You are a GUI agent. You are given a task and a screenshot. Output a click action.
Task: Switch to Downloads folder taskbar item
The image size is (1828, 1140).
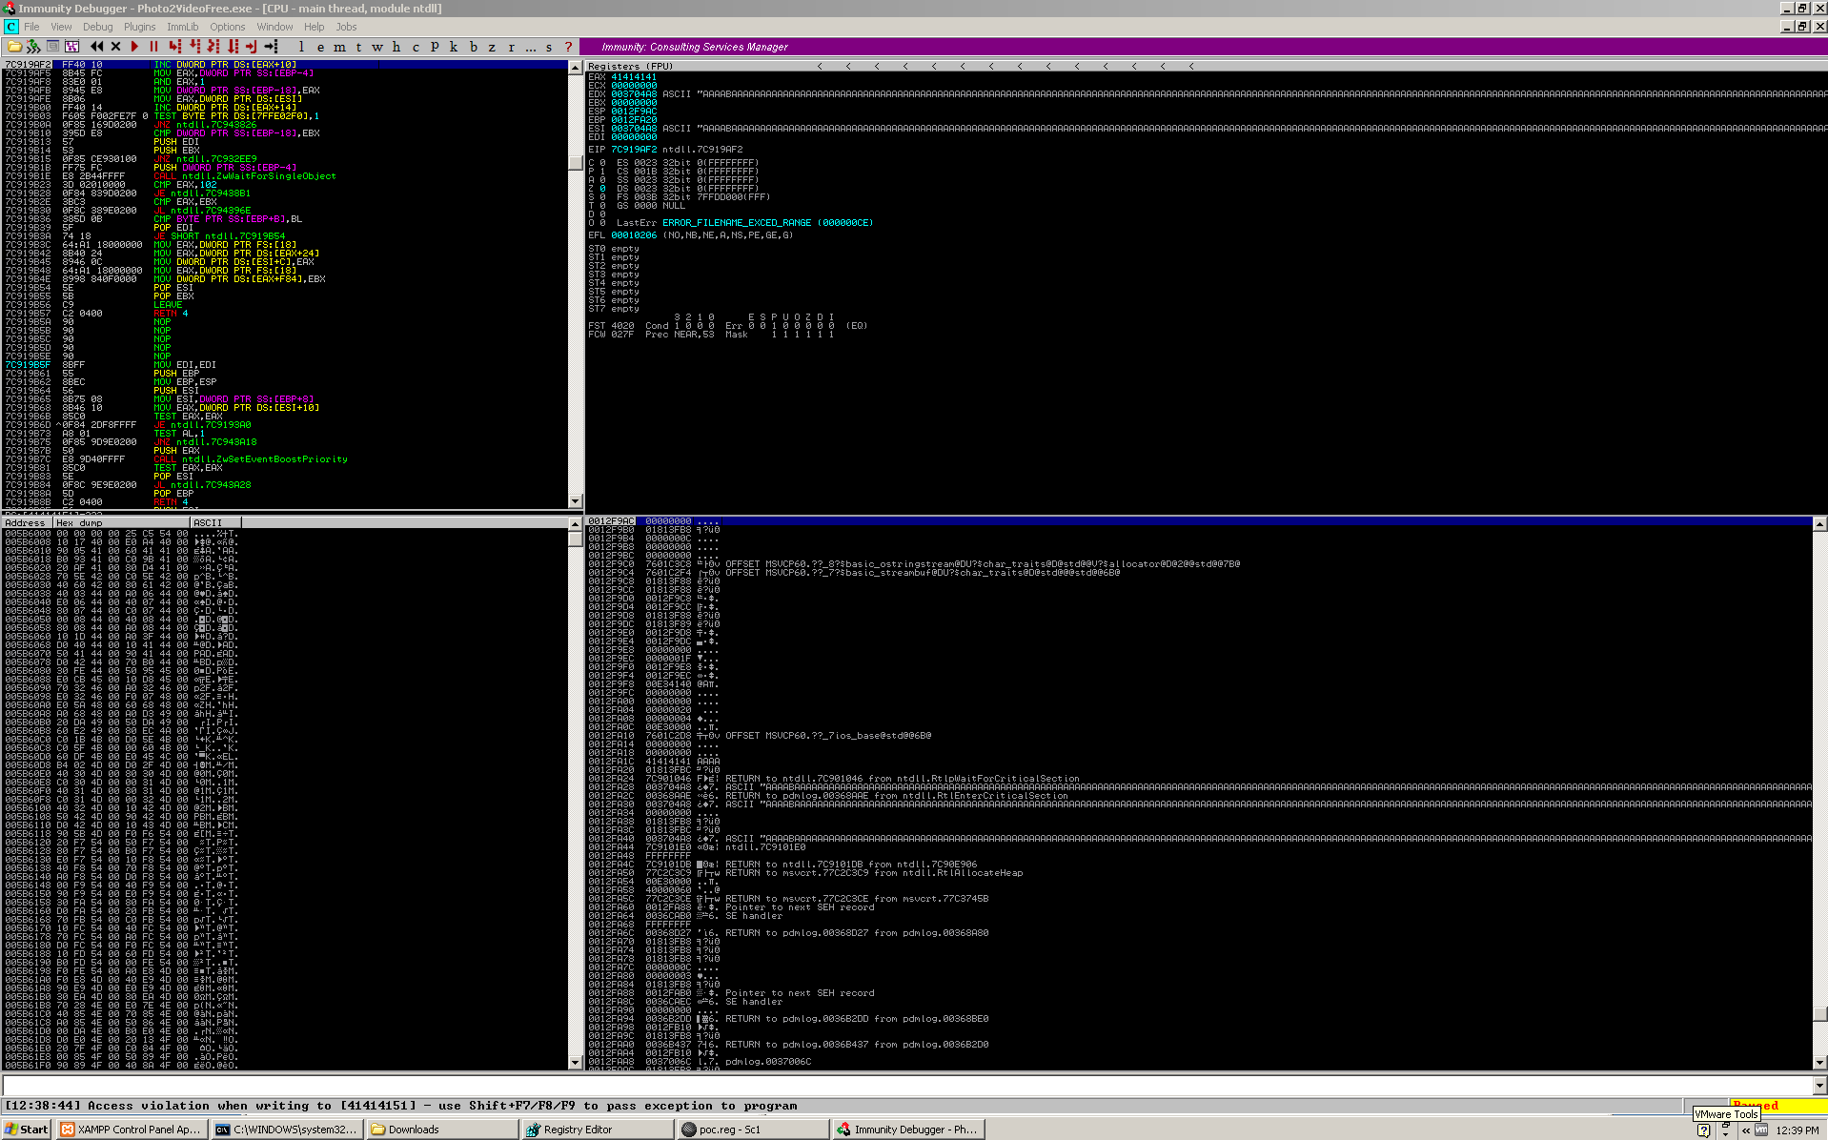pyautogui.click(x=441, y=1130)
